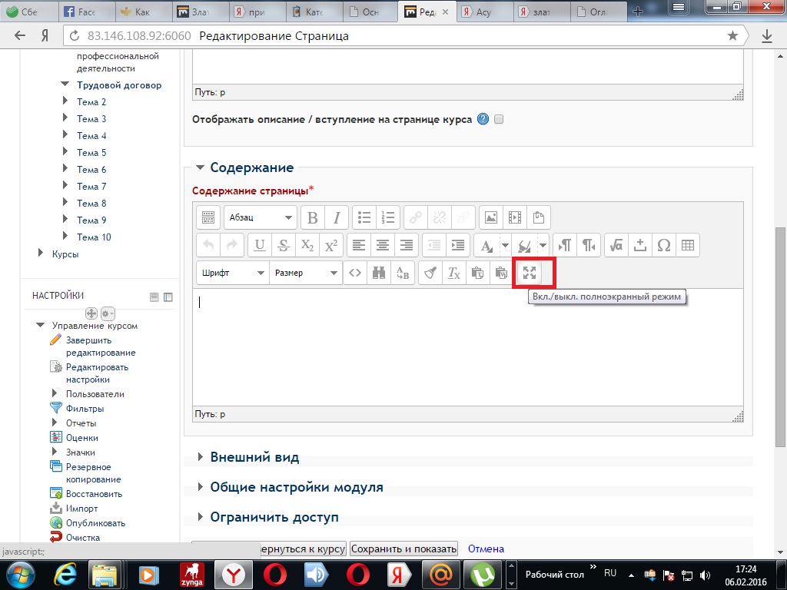This screenshot has width=787, height=590.
Task: Open the Шрифт font family dropdown
Action: point(232,273)
